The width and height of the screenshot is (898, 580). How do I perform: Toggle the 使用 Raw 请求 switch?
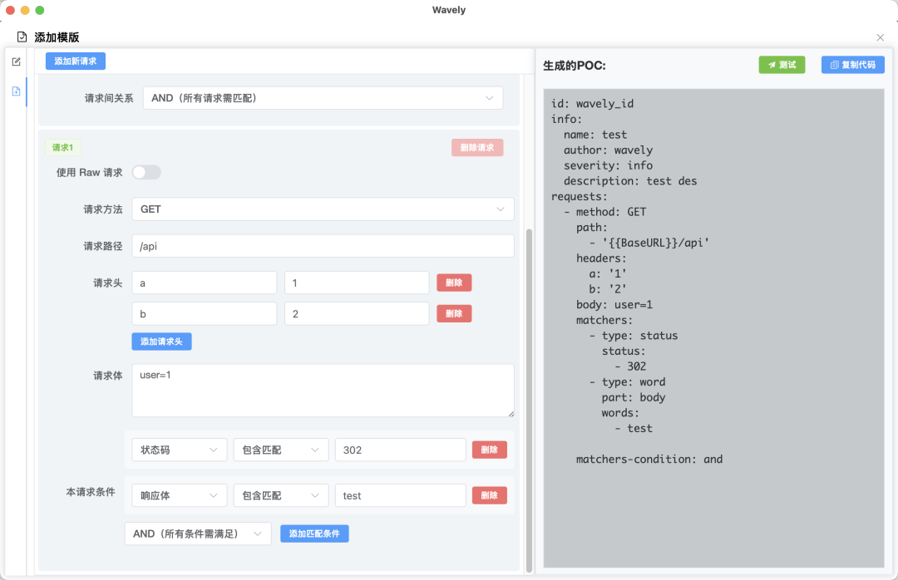[x=146, y=172]
